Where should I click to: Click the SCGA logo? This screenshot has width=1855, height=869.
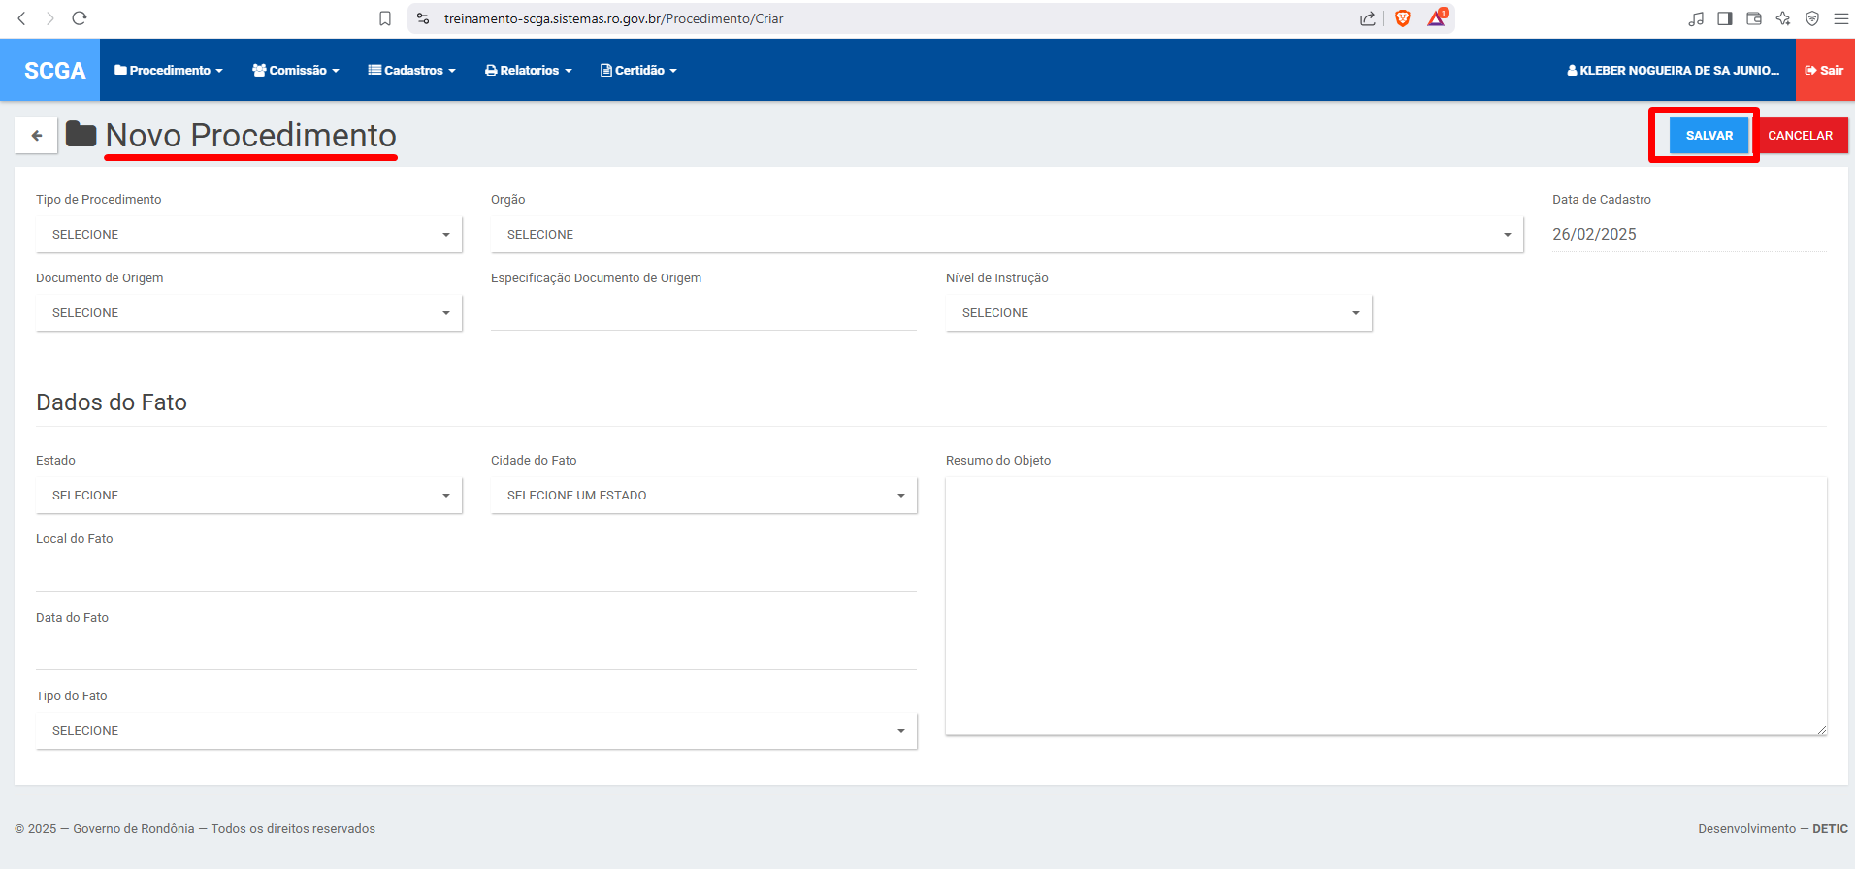pos(50,70)
